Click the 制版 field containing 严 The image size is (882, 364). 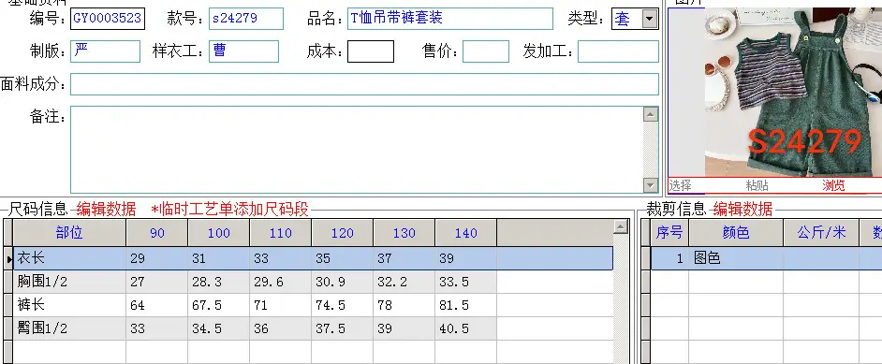(x=105, y=51)
